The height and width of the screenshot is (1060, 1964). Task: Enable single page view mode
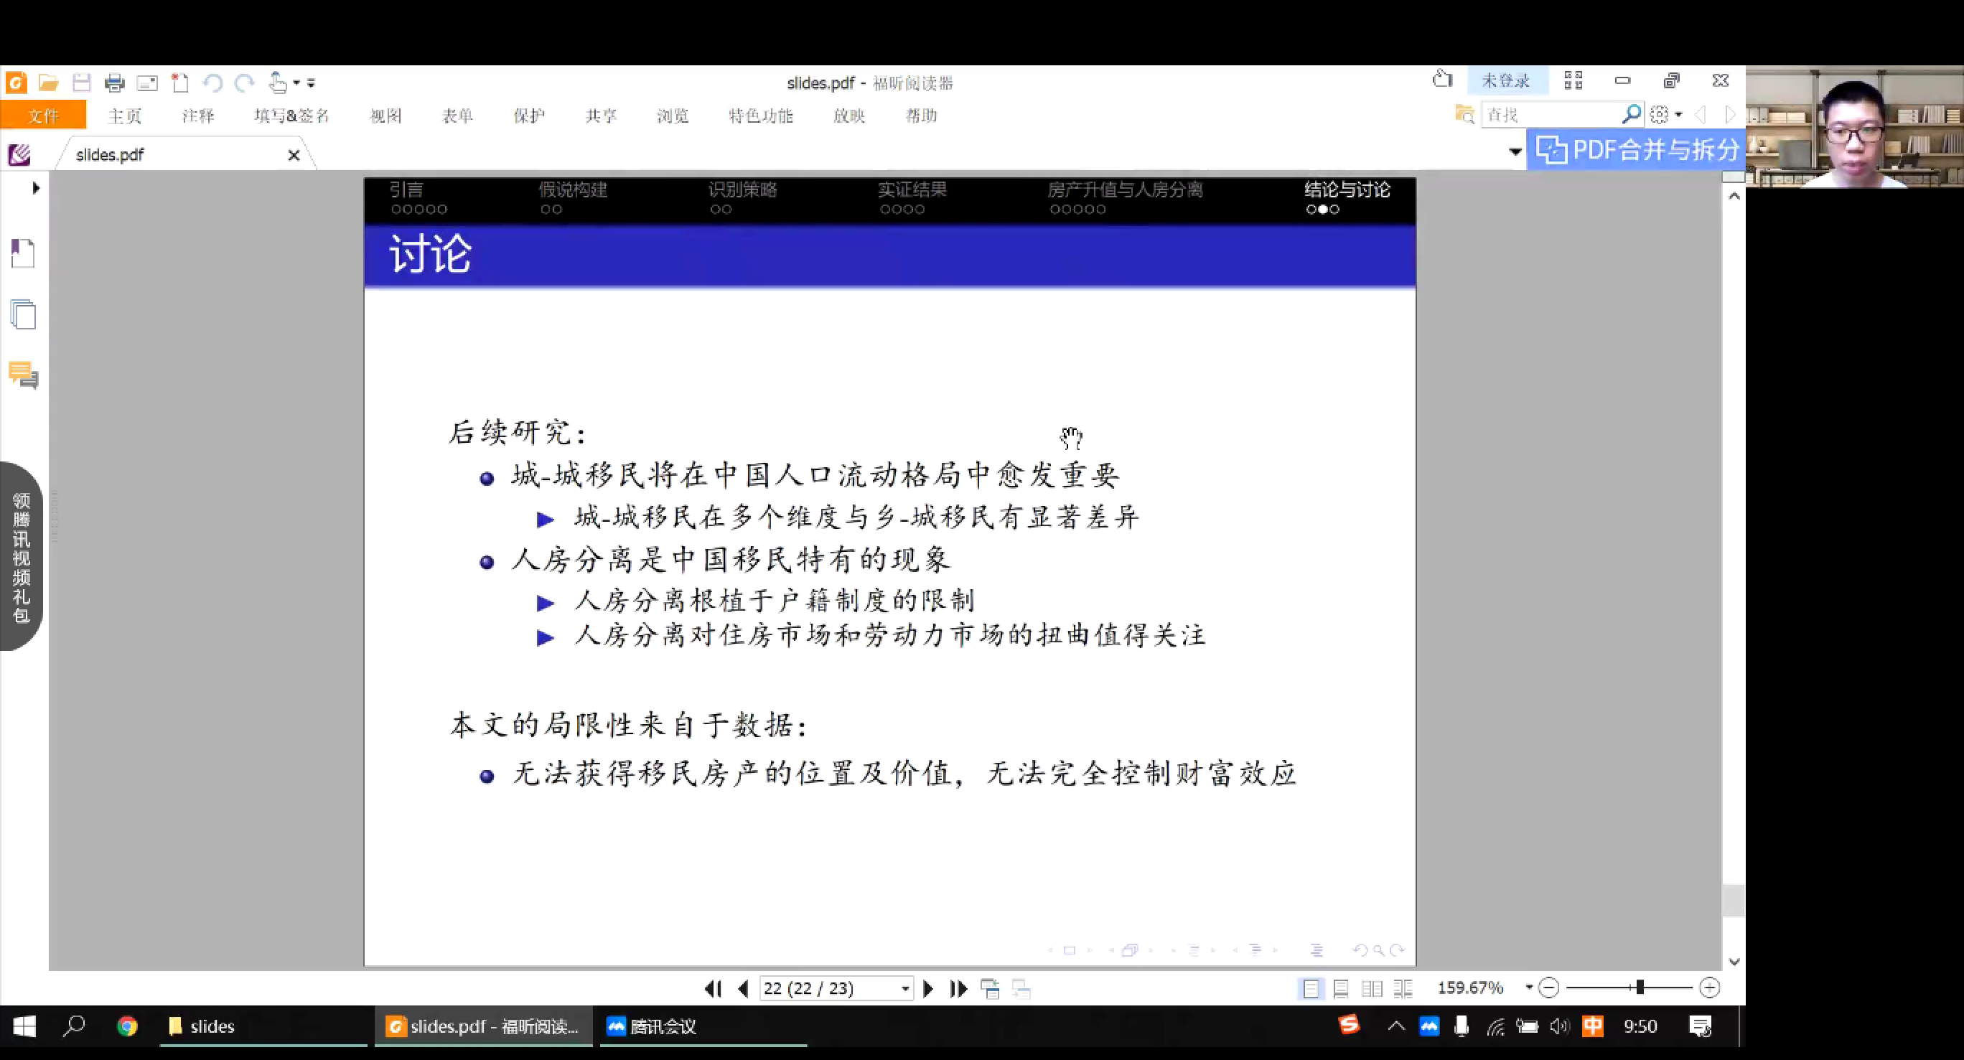1311,988
